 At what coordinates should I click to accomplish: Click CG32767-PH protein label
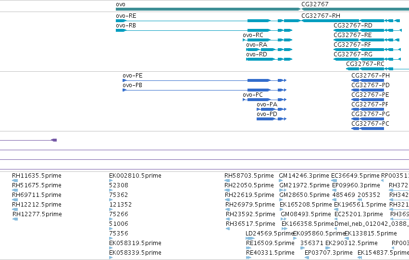(371, 76)
